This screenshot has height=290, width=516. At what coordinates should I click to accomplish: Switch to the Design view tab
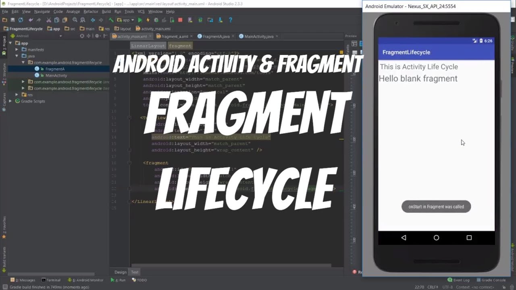point(120,272)
